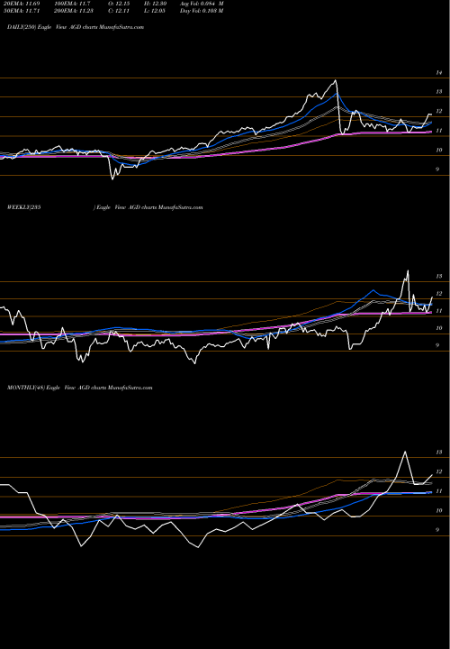Click the Day Vol 0.103 M figure
The width and height of the screenshot is (450, 649).
pyautogui.click(x=202, y=11)
